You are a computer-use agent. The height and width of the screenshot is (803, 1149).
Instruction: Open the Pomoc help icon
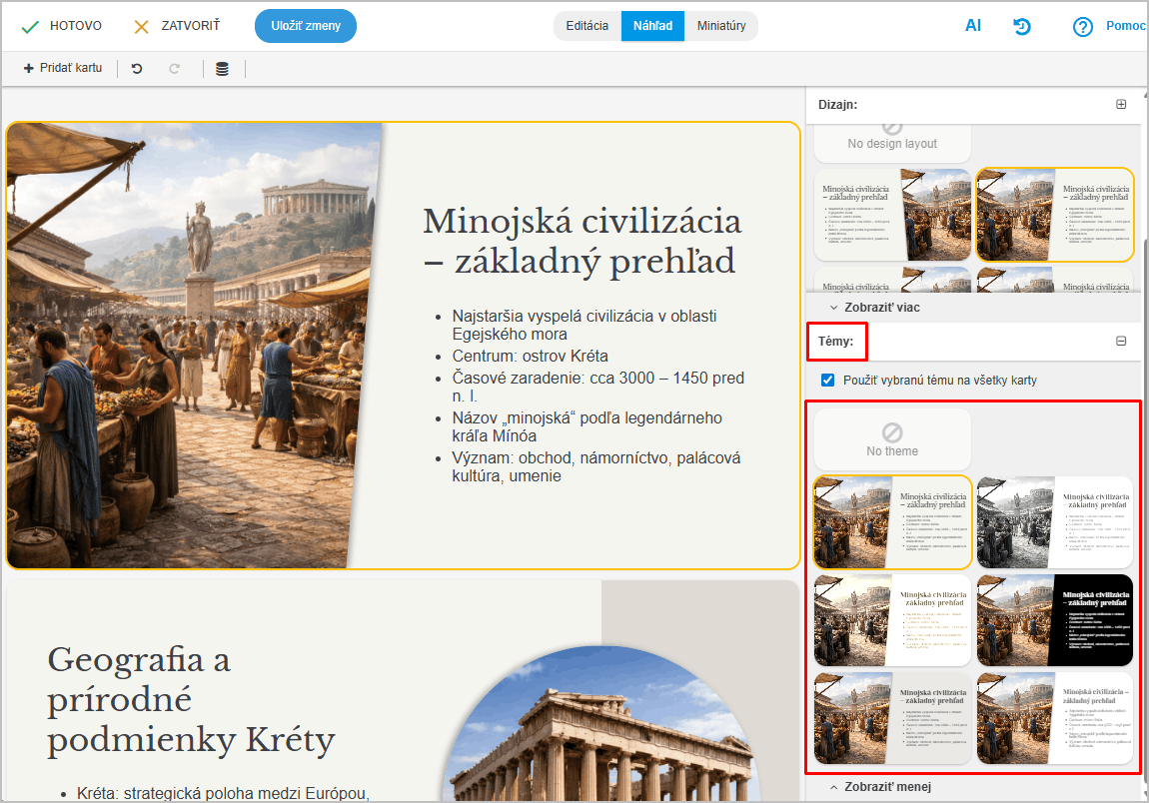click(1083, 27)
